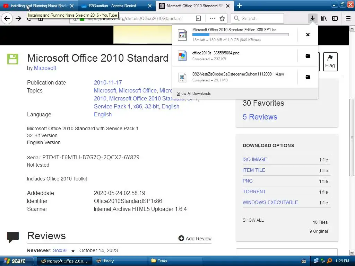This screenshot has width=355, height=266.
Task: Click the ISO file icon in downloads
Action: click(182, 35)
